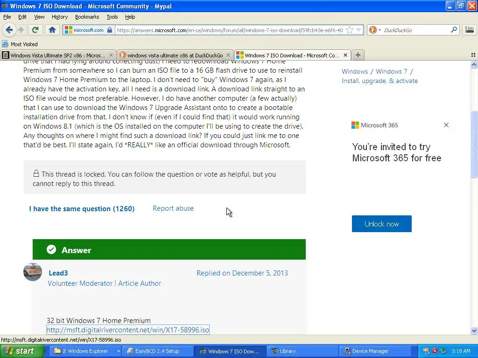Open Install, upgrade, & activate category link
This screenshot has width=478, height=358.
tap(380, 81)
